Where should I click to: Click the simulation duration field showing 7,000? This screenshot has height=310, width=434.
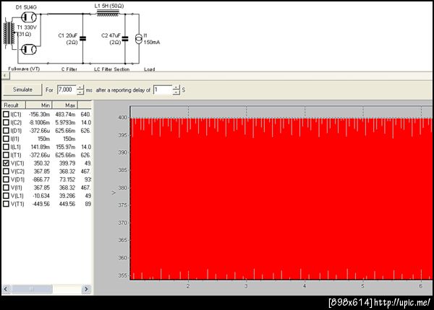pyautogui.click(x=67, y=90)
